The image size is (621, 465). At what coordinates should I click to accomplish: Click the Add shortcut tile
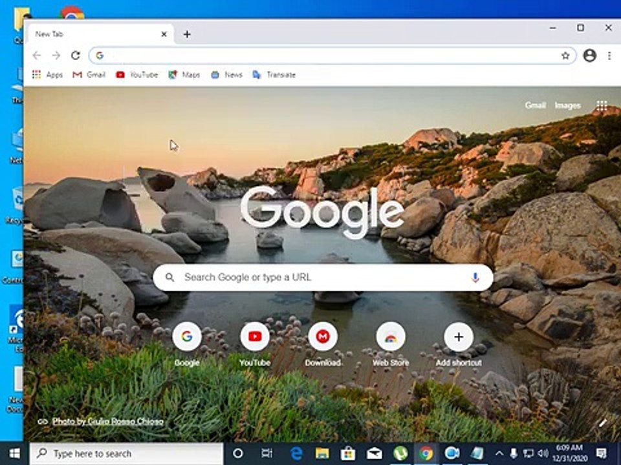point(459,344)
